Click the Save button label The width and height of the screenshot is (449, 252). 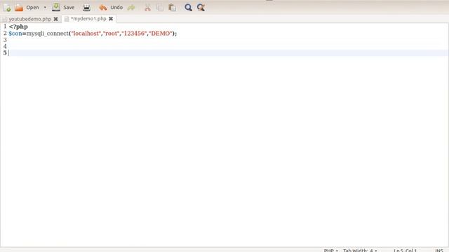tap(69, 8)
